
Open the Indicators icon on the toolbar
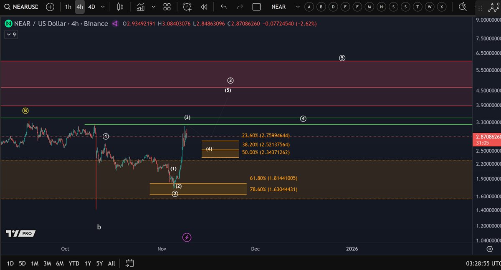(x=140, y=7)
